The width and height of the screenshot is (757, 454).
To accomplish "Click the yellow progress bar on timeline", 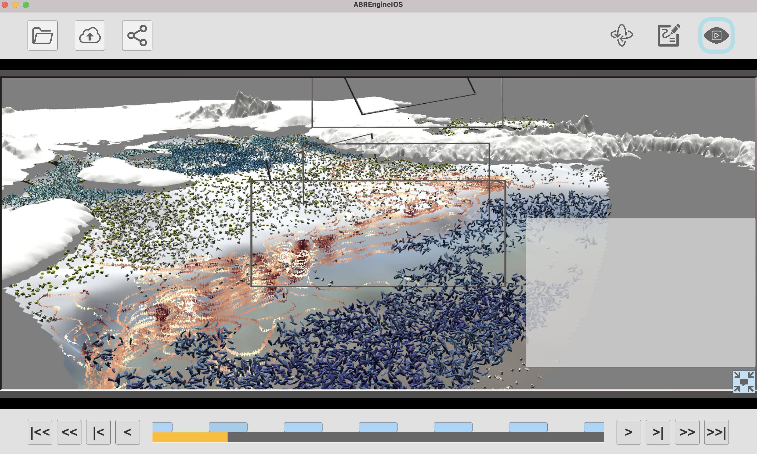I will [x=190, y=437].
